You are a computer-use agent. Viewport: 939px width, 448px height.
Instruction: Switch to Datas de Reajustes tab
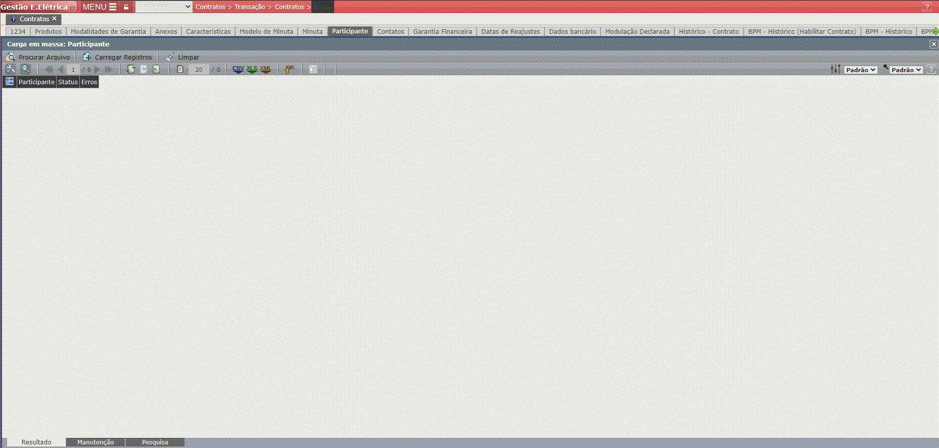510,31
